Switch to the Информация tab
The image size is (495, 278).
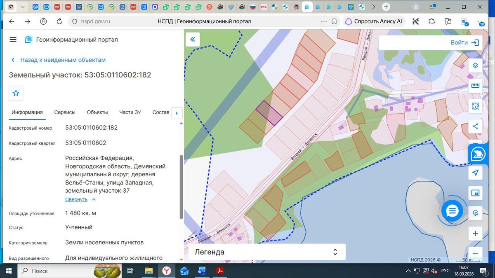point(27,112)
